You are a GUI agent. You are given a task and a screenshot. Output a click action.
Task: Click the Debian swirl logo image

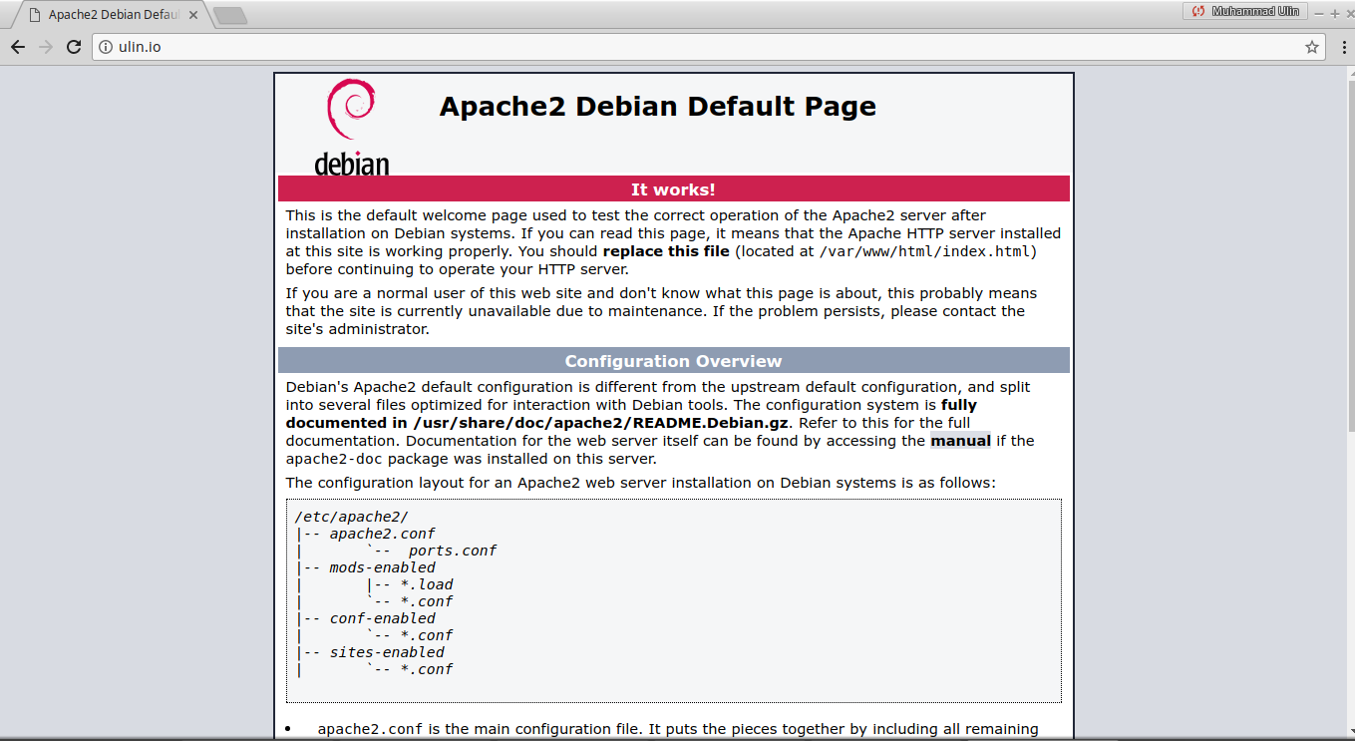point(351,127)
